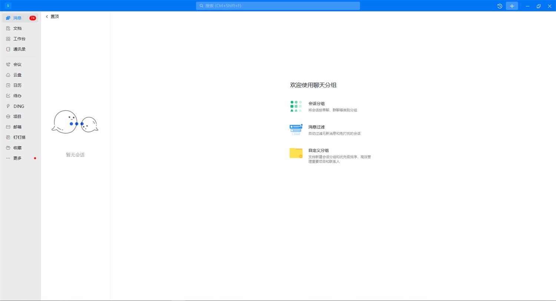
Task: Show the 待办 to-do list
Action: [x=17, y=96]
